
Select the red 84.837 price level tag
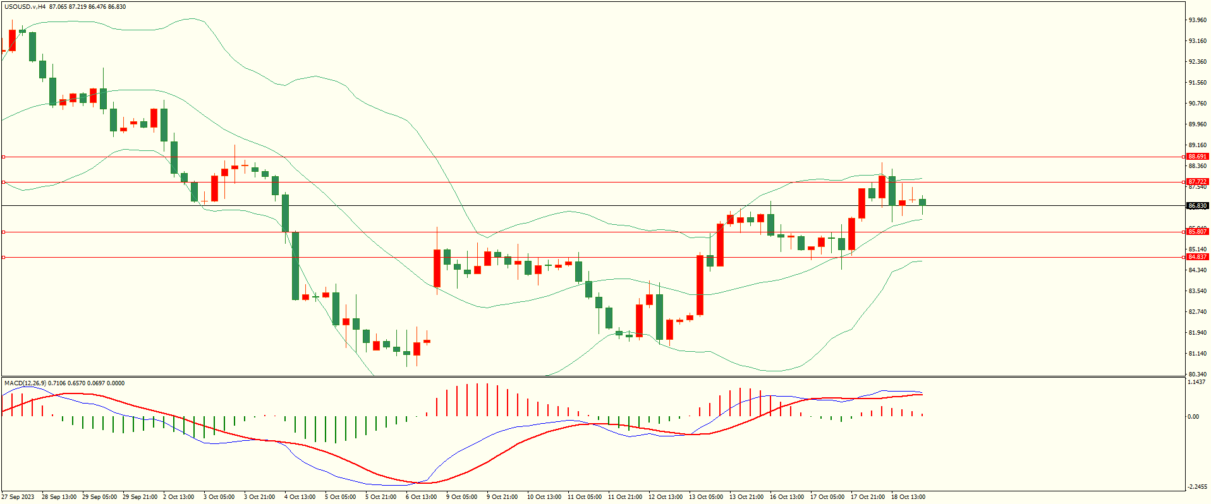[x=1197, y=257]
